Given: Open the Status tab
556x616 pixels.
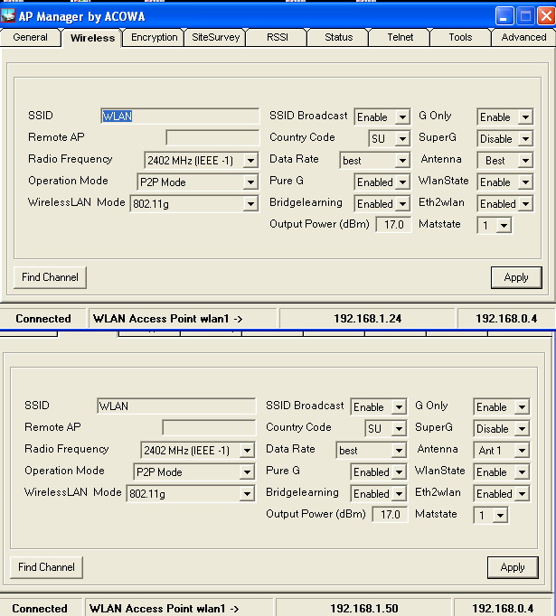Looking at the screenshot, I should (338, 37).
